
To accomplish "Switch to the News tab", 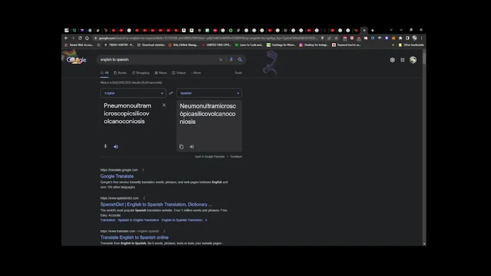I will point(161,73).
